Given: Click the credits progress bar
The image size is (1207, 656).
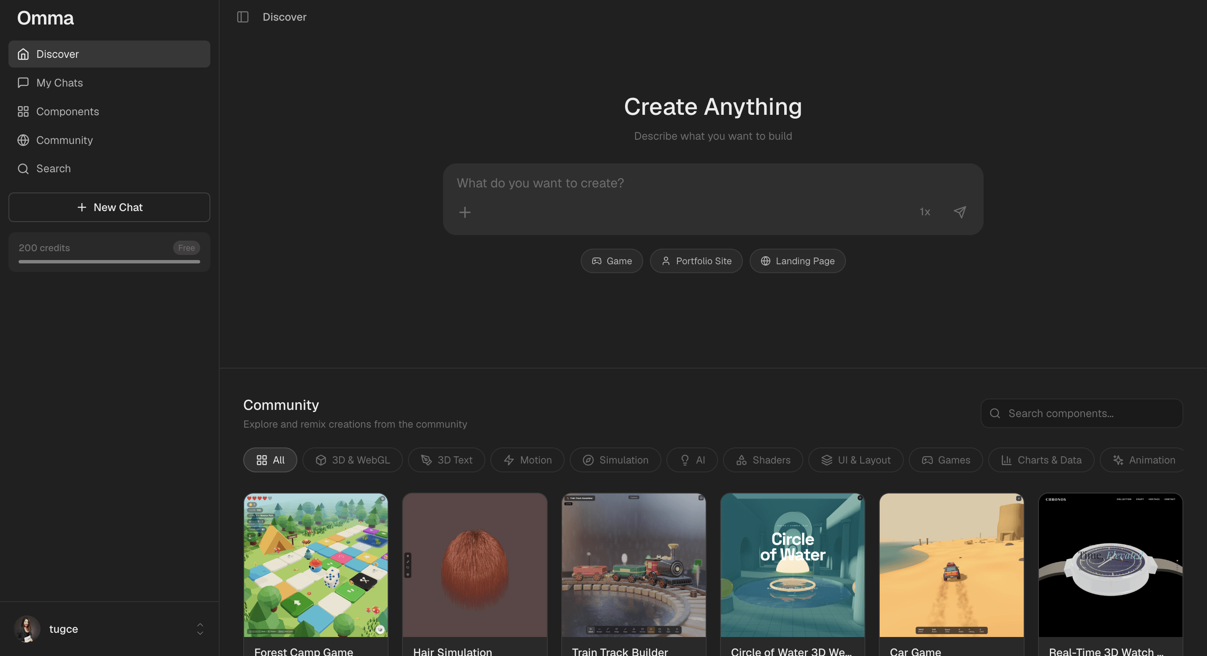Looking at the screenshot, I should (x=109, y=262).
